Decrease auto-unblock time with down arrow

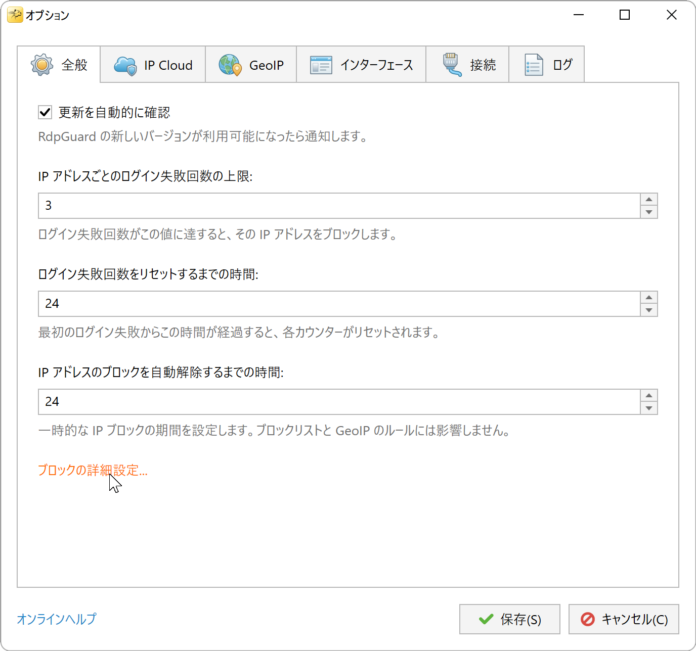[x=649, y=408]
